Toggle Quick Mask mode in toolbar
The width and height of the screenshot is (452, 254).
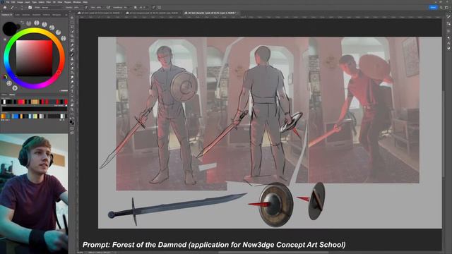coord(72,128)
